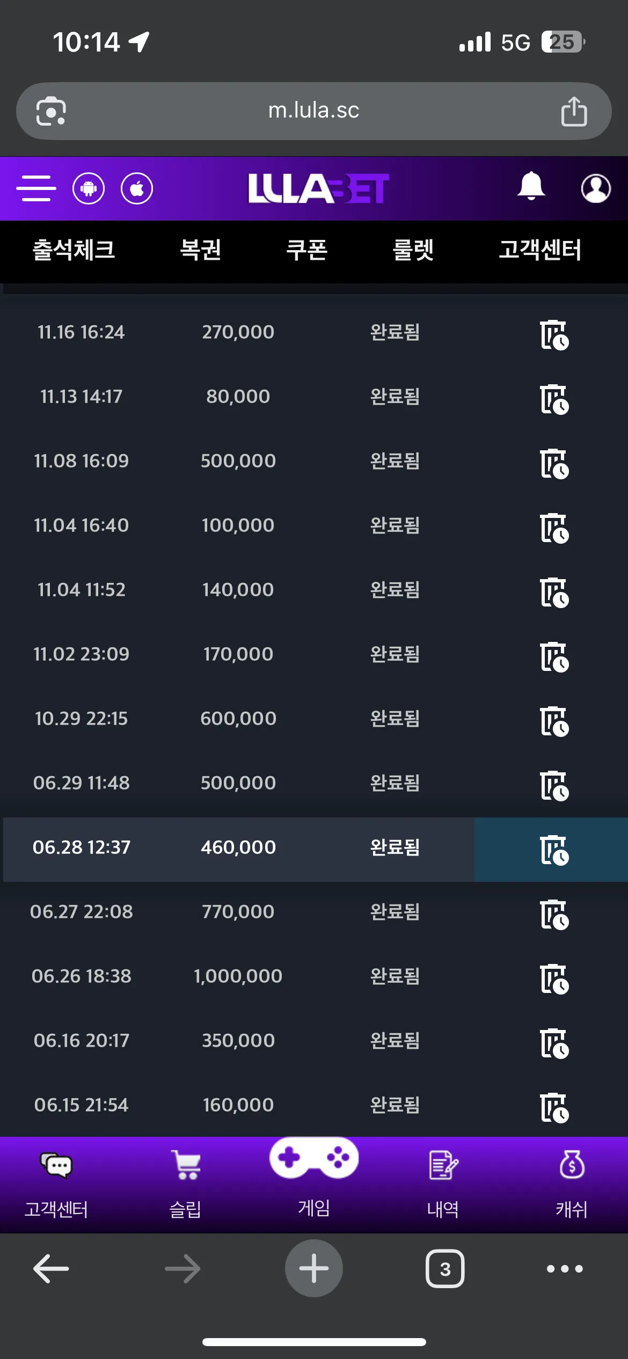Open the user profile icon
The width and height of the screenshot is (628, 1359).
pos(596,188)
